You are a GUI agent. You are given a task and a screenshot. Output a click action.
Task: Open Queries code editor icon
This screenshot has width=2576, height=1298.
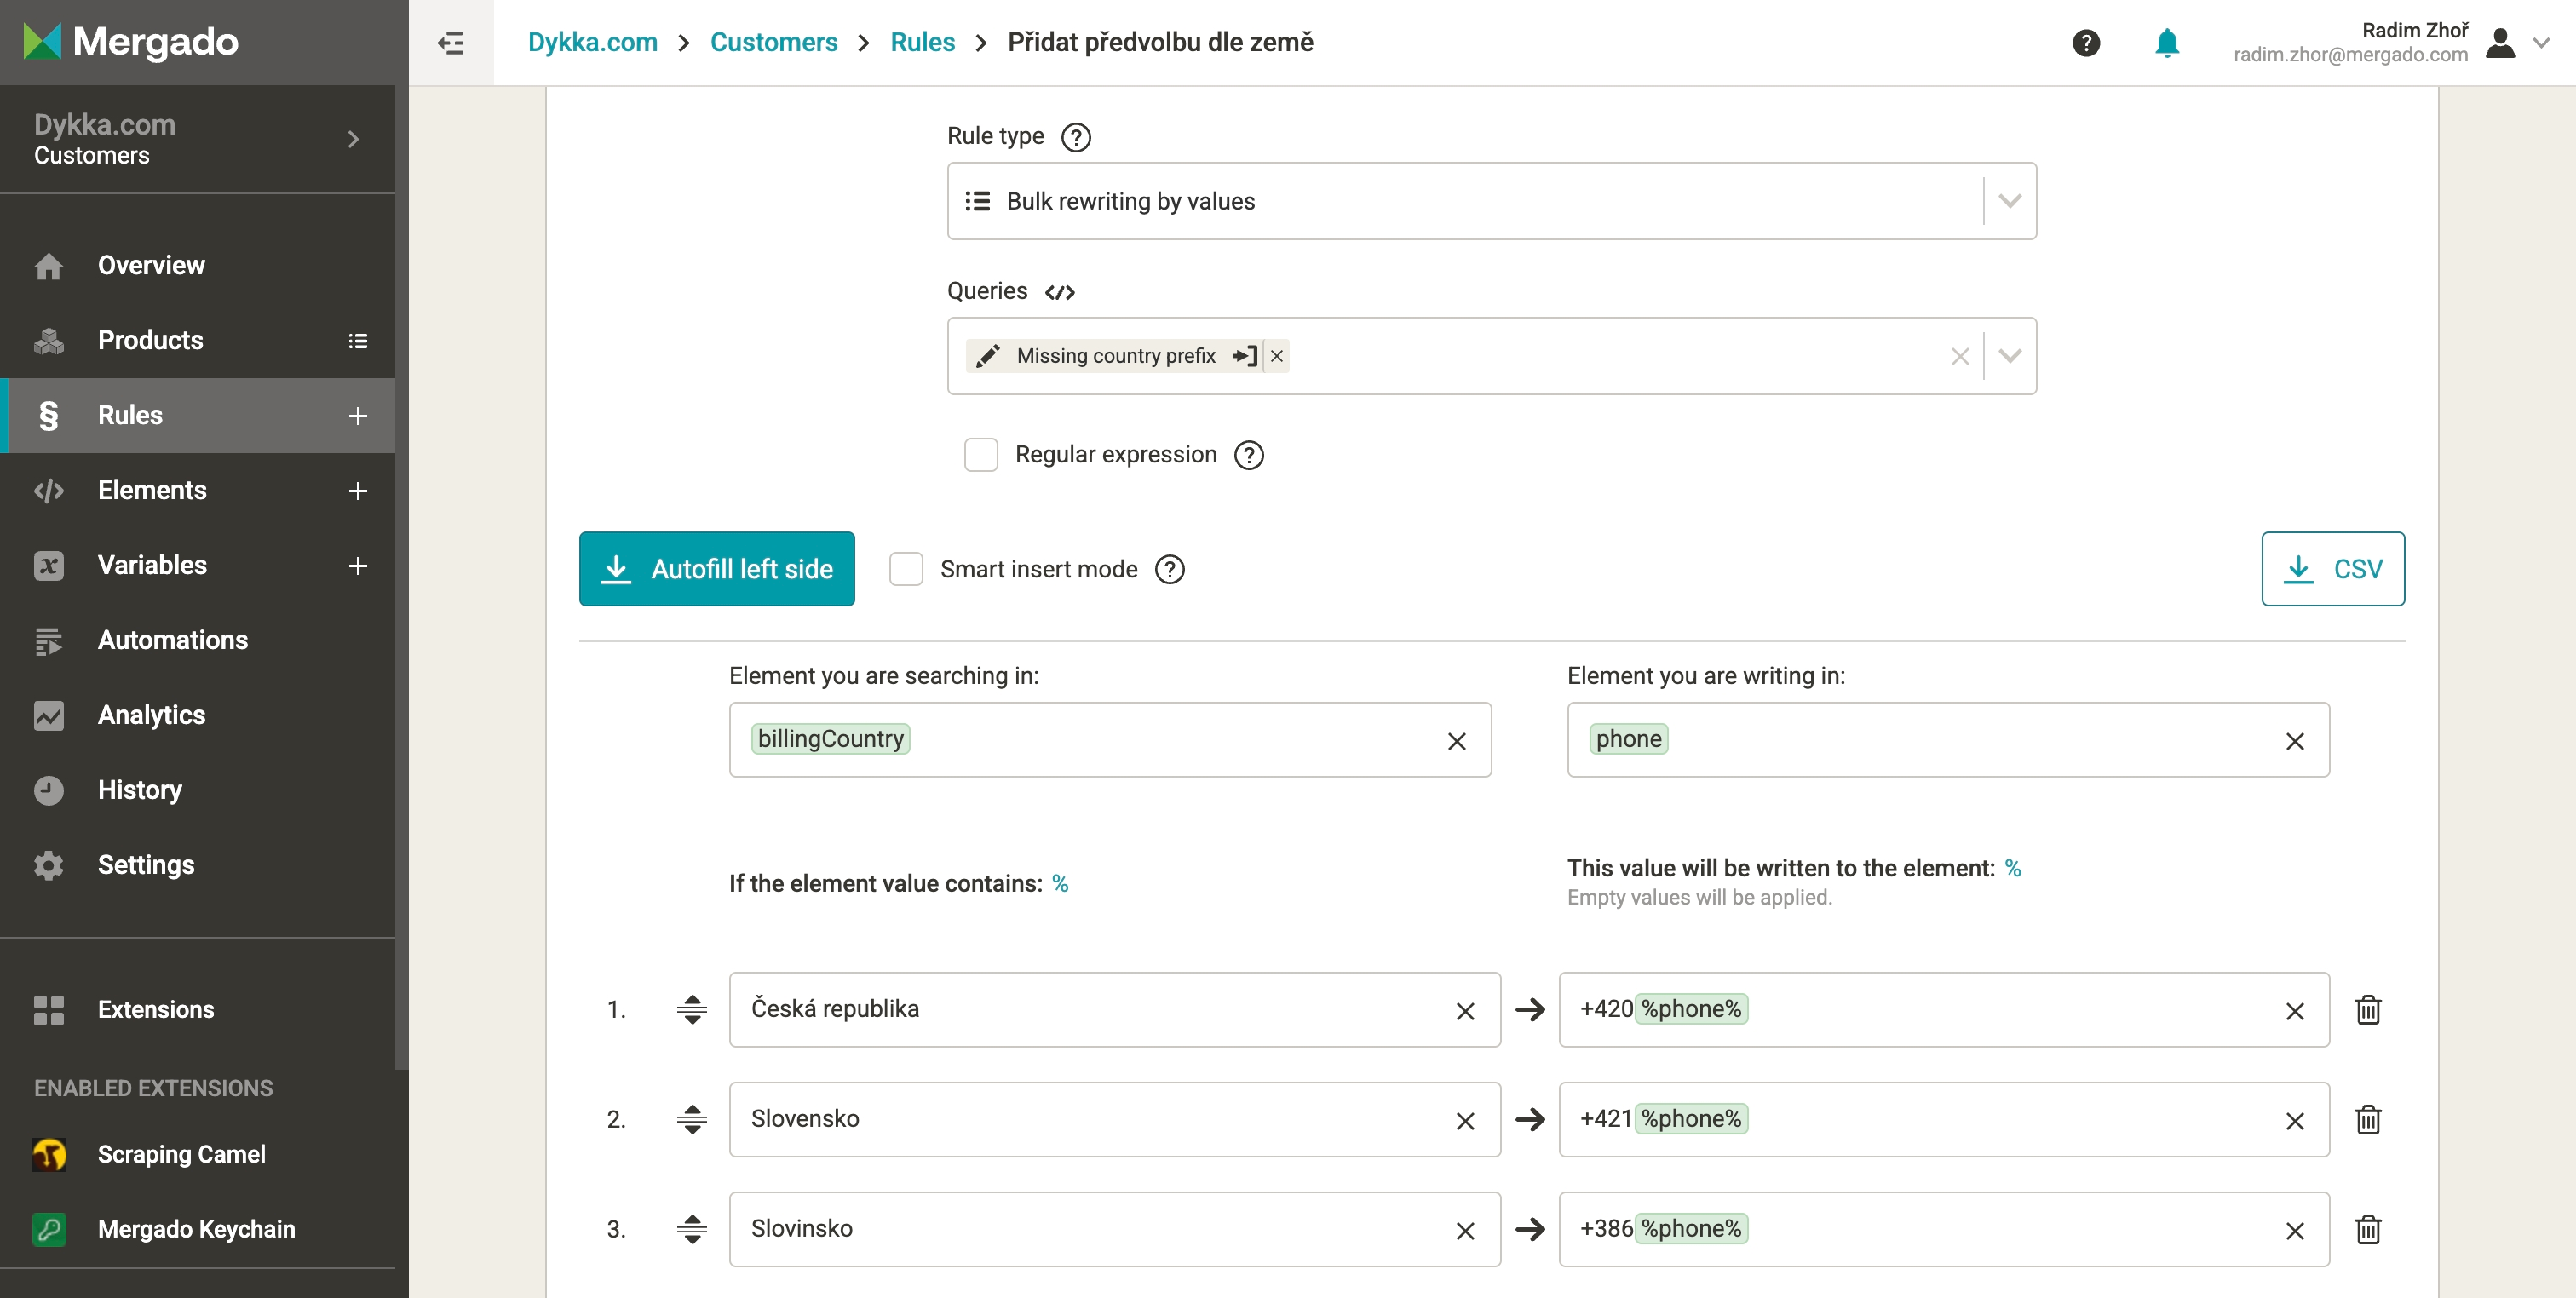(x=1059, y=292)
